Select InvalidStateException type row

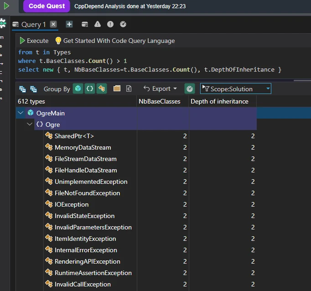coord(150,216)
